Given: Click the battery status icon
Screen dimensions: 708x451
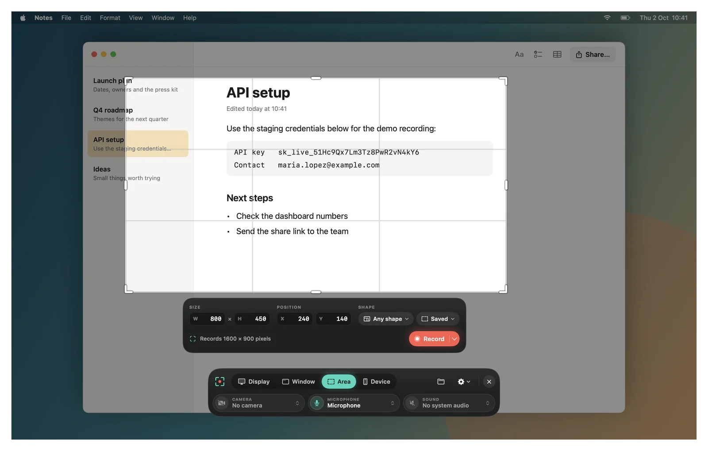Looking at the screenshot, I should [625, 18].
